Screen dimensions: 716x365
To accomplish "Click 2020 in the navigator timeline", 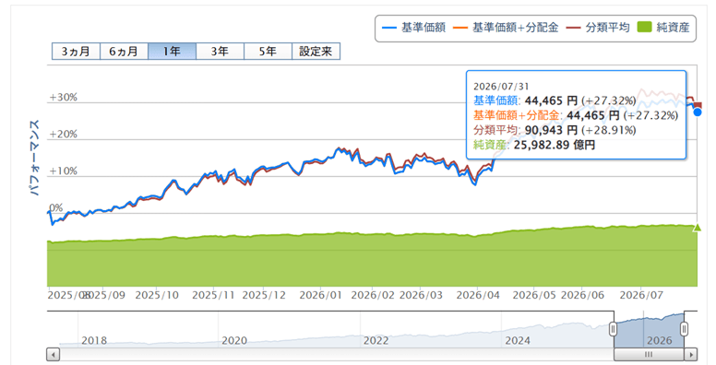I will [x=234, y=340].
